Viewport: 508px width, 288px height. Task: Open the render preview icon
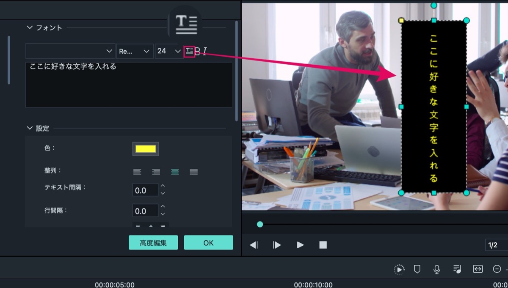coord(399,269)
